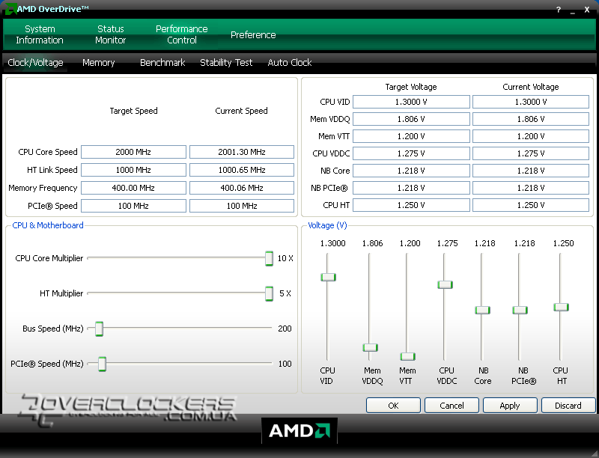This screenshot has width=599, height=458.
Task: Click the PCIe current speed 100 MHz field
Action: 242,206
